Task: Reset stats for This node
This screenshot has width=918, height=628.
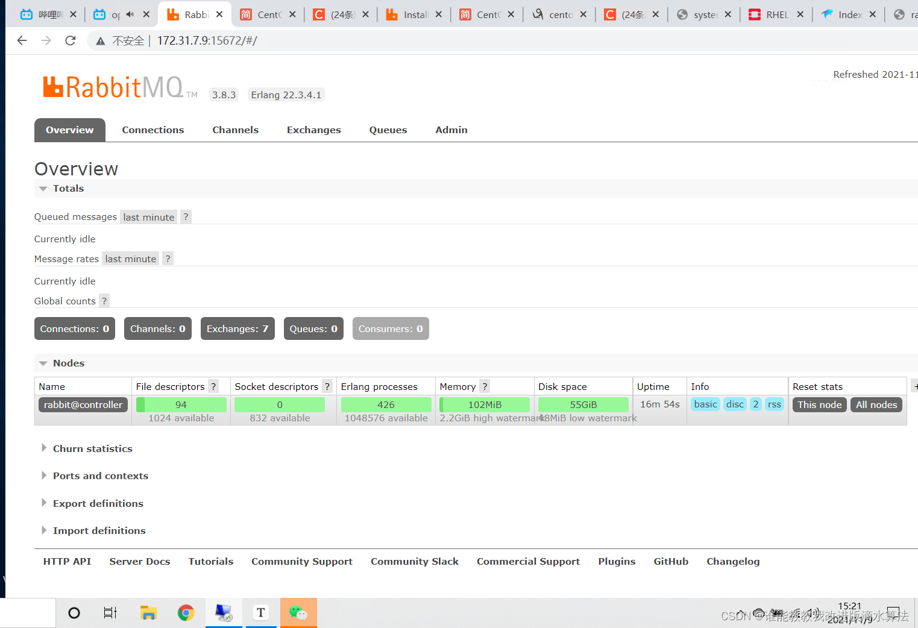Action: pos(820,404)
